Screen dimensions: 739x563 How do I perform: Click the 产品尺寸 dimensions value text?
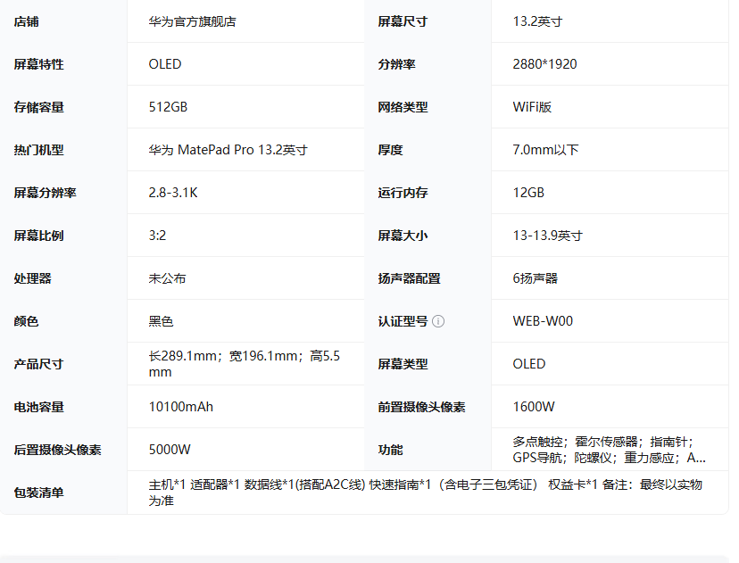coord(244,364)
